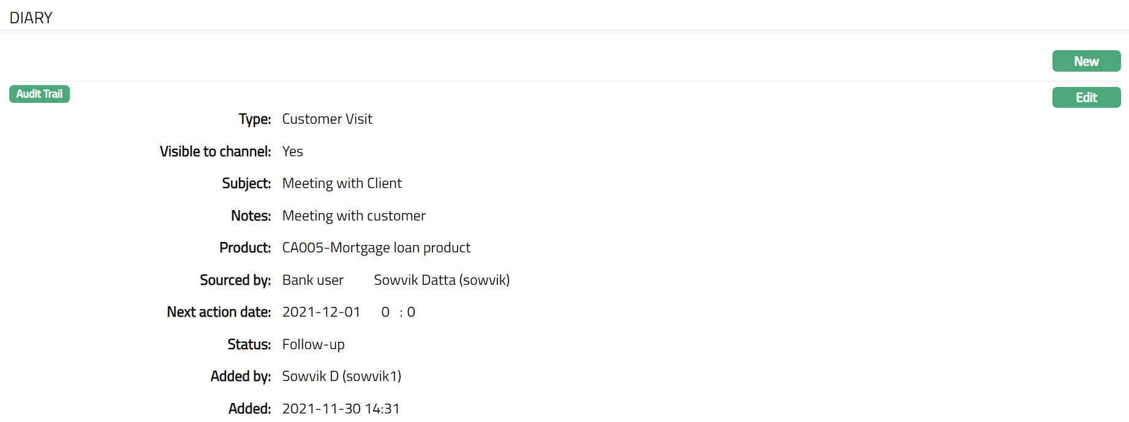Select the CA005-Mortgage loan product value
Viewport: 1129px width, 422px height.
pos(376,247)
